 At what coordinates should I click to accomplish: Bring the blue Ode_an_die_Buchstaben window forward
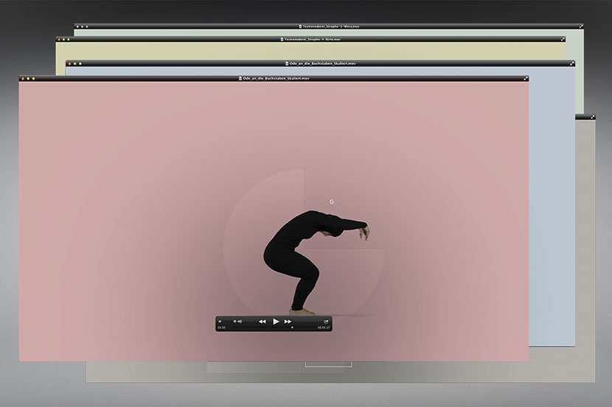(x=321, y=63)
